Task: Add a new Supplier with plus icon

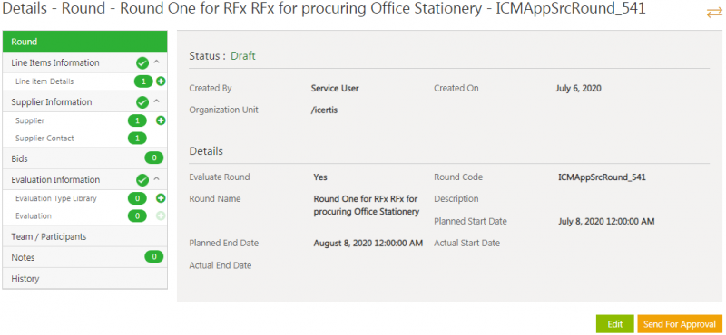Action: (x=161, y=120)
